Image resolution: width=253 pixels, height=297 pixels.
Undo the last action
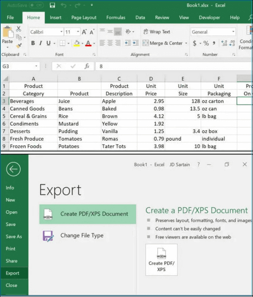pos(64,5)
